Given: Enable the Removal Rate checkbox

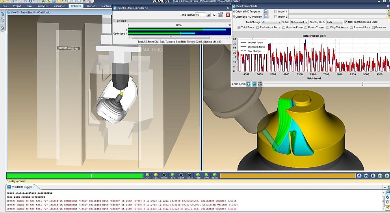Looking at the screenshot, I should pyautogui.click(x=351, y=27).
